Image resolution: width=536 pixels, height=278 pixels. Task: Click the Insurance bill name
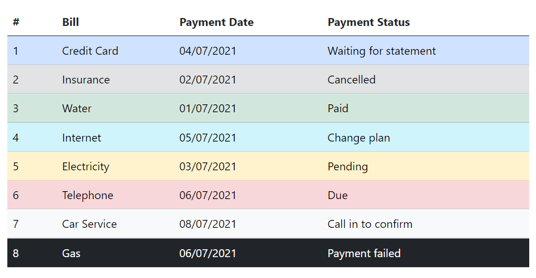coord(86,80)
